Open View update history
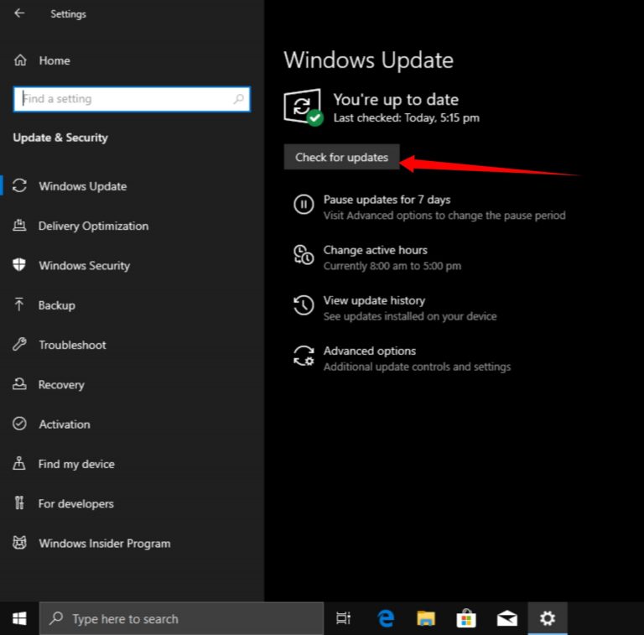Screen dimensions: 644x635 (x=374, y=300)
